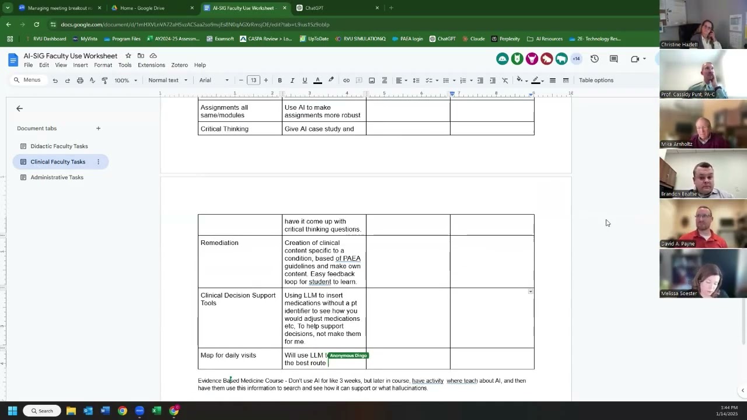Add a new document tab
The image size is (747, 420).
coord(98,128)
